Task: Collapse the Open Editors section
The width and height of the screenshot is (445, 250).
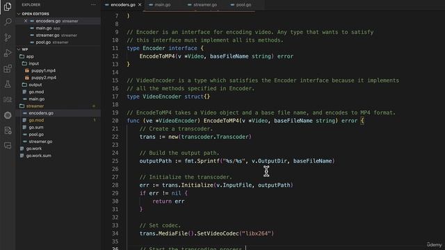Action: pyautogui.click(x=35, y=14)
